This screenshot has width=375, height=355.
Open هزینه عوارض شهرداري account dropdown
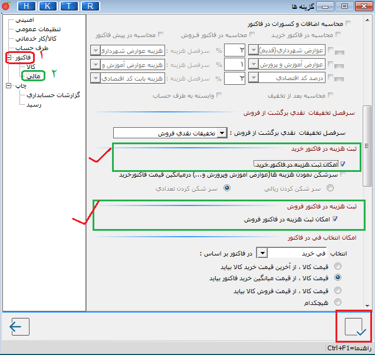click(x=96, y=51)
